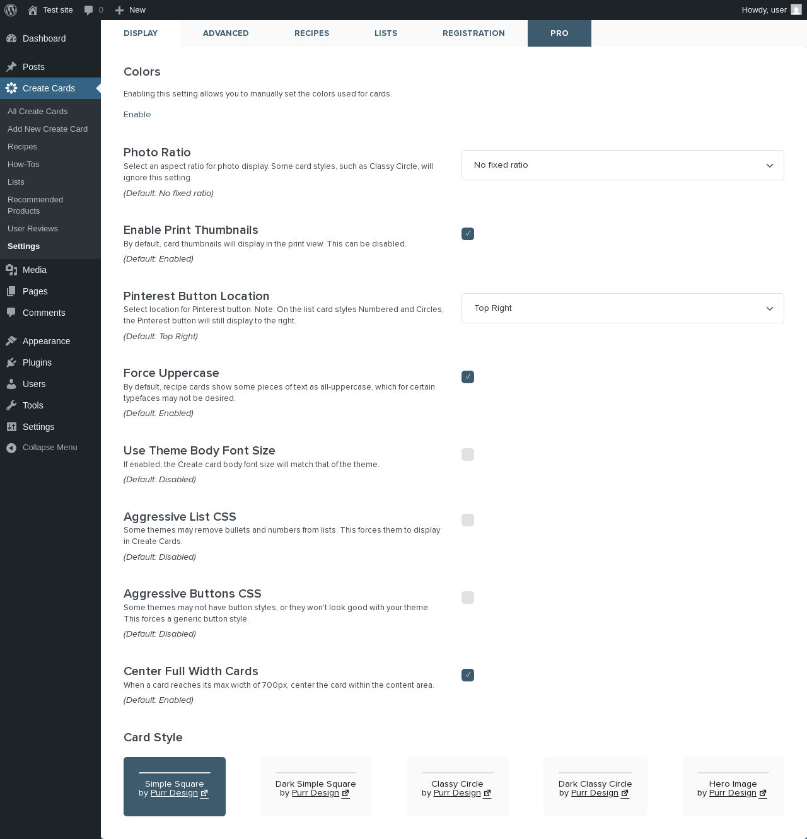Click the Tools wrench icon

11,405
